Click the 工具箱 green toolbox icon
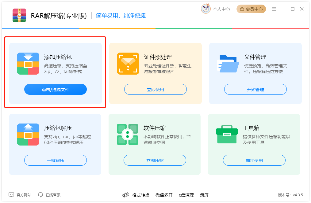This screenshot has width=311, height=203. 227,135
